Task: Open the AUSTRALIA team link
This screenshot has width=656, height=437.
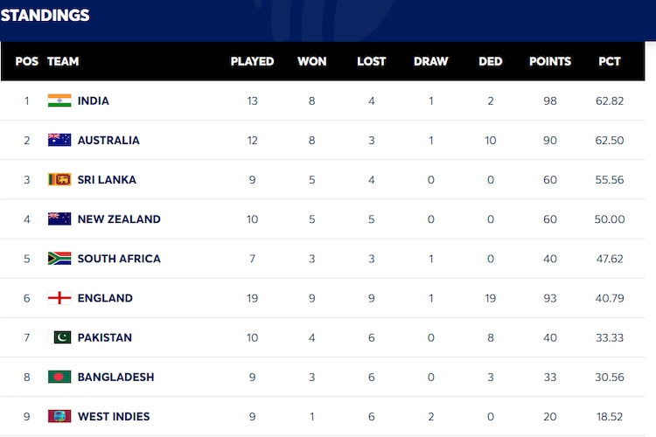Action: coord(108,140)
